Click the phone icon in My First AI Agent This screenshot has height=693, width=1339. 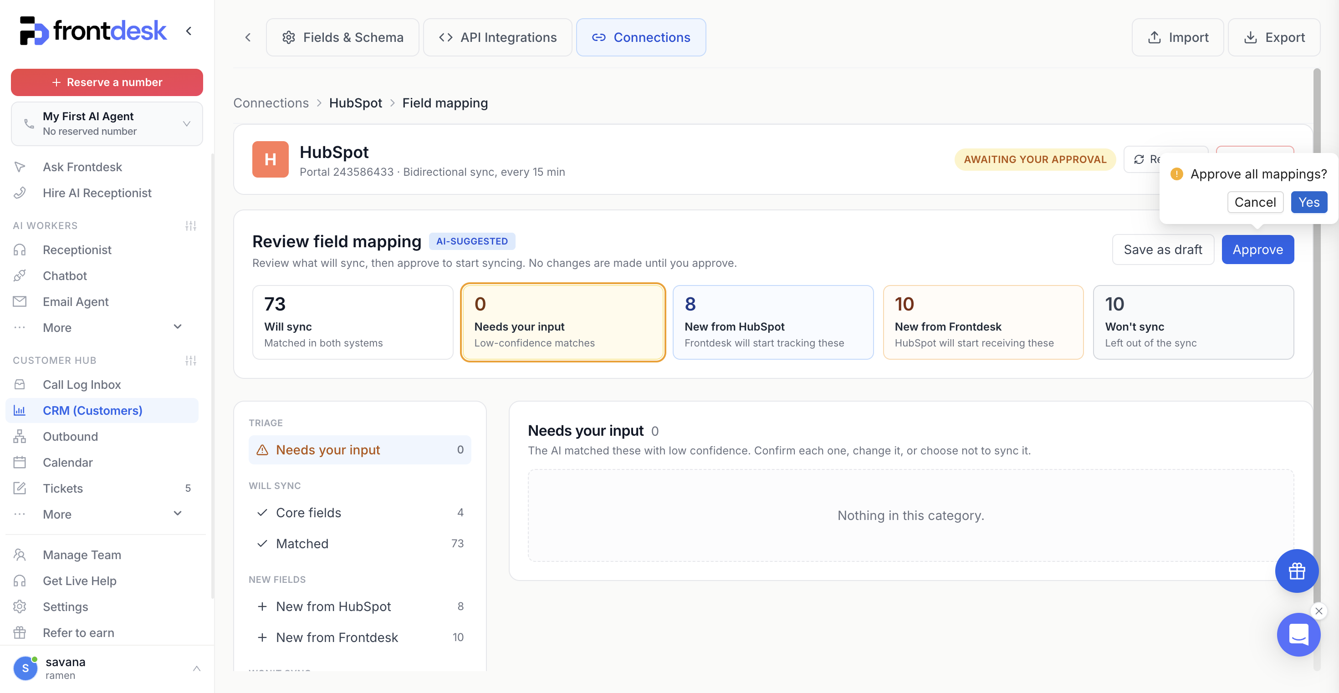29,124
